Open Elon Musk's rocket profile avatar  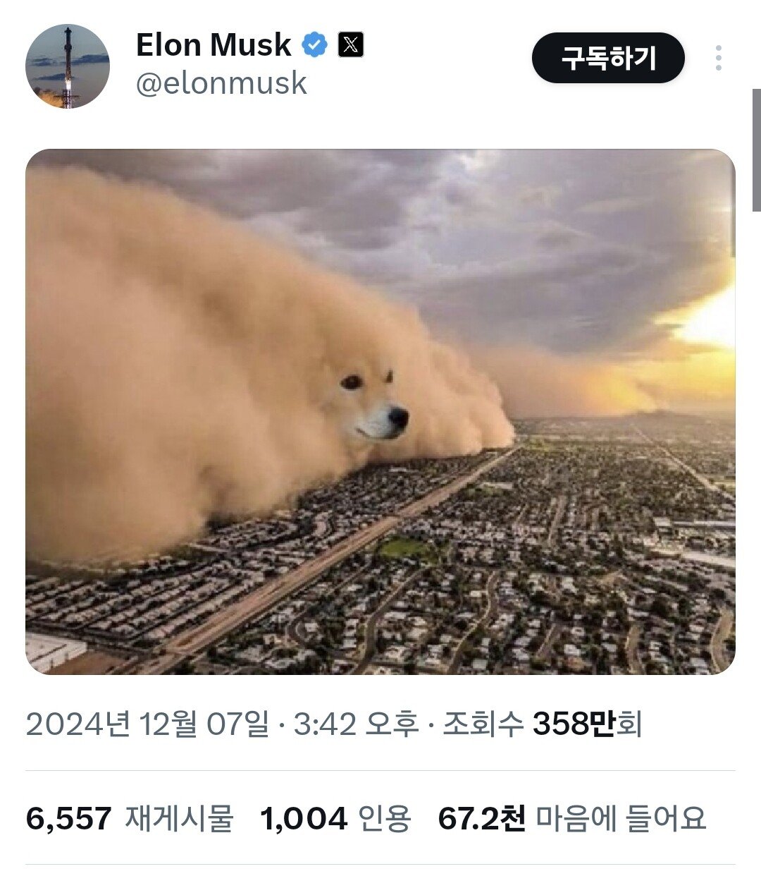click(68, 66)
